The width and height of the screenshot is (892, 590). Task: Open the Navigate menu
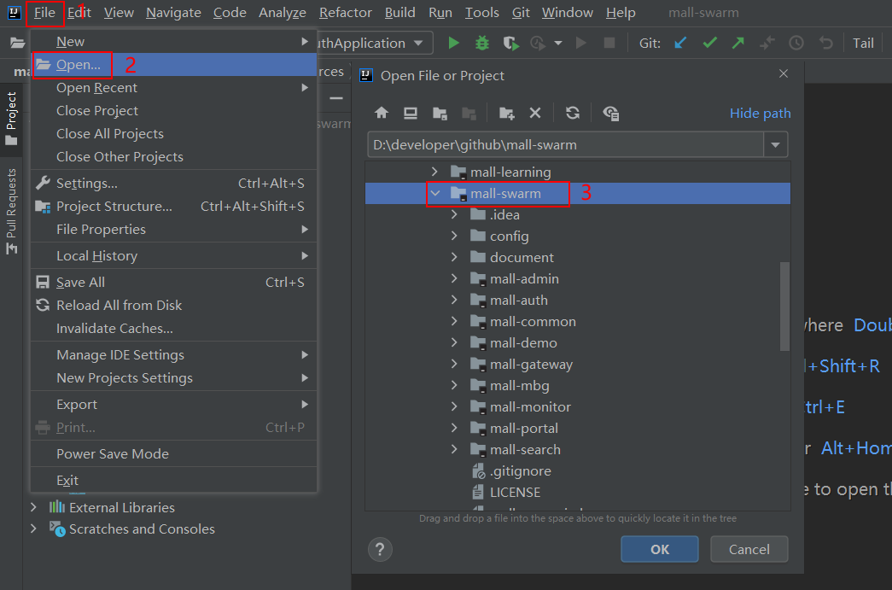point(173,13)
